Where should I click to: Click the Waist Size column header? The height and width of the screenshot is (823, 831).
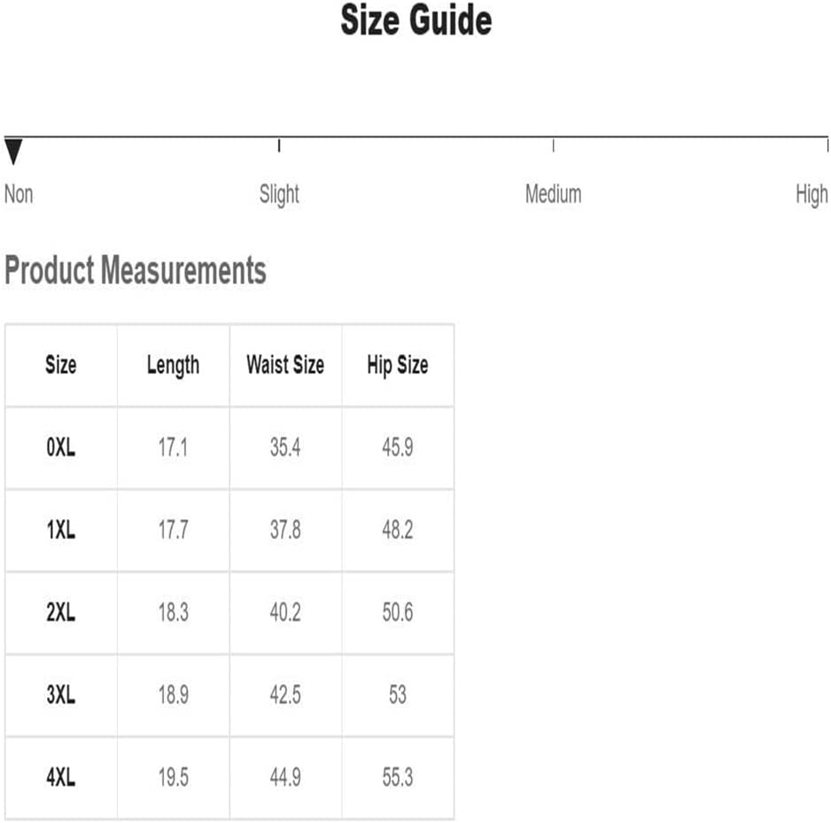coord(285,365)
